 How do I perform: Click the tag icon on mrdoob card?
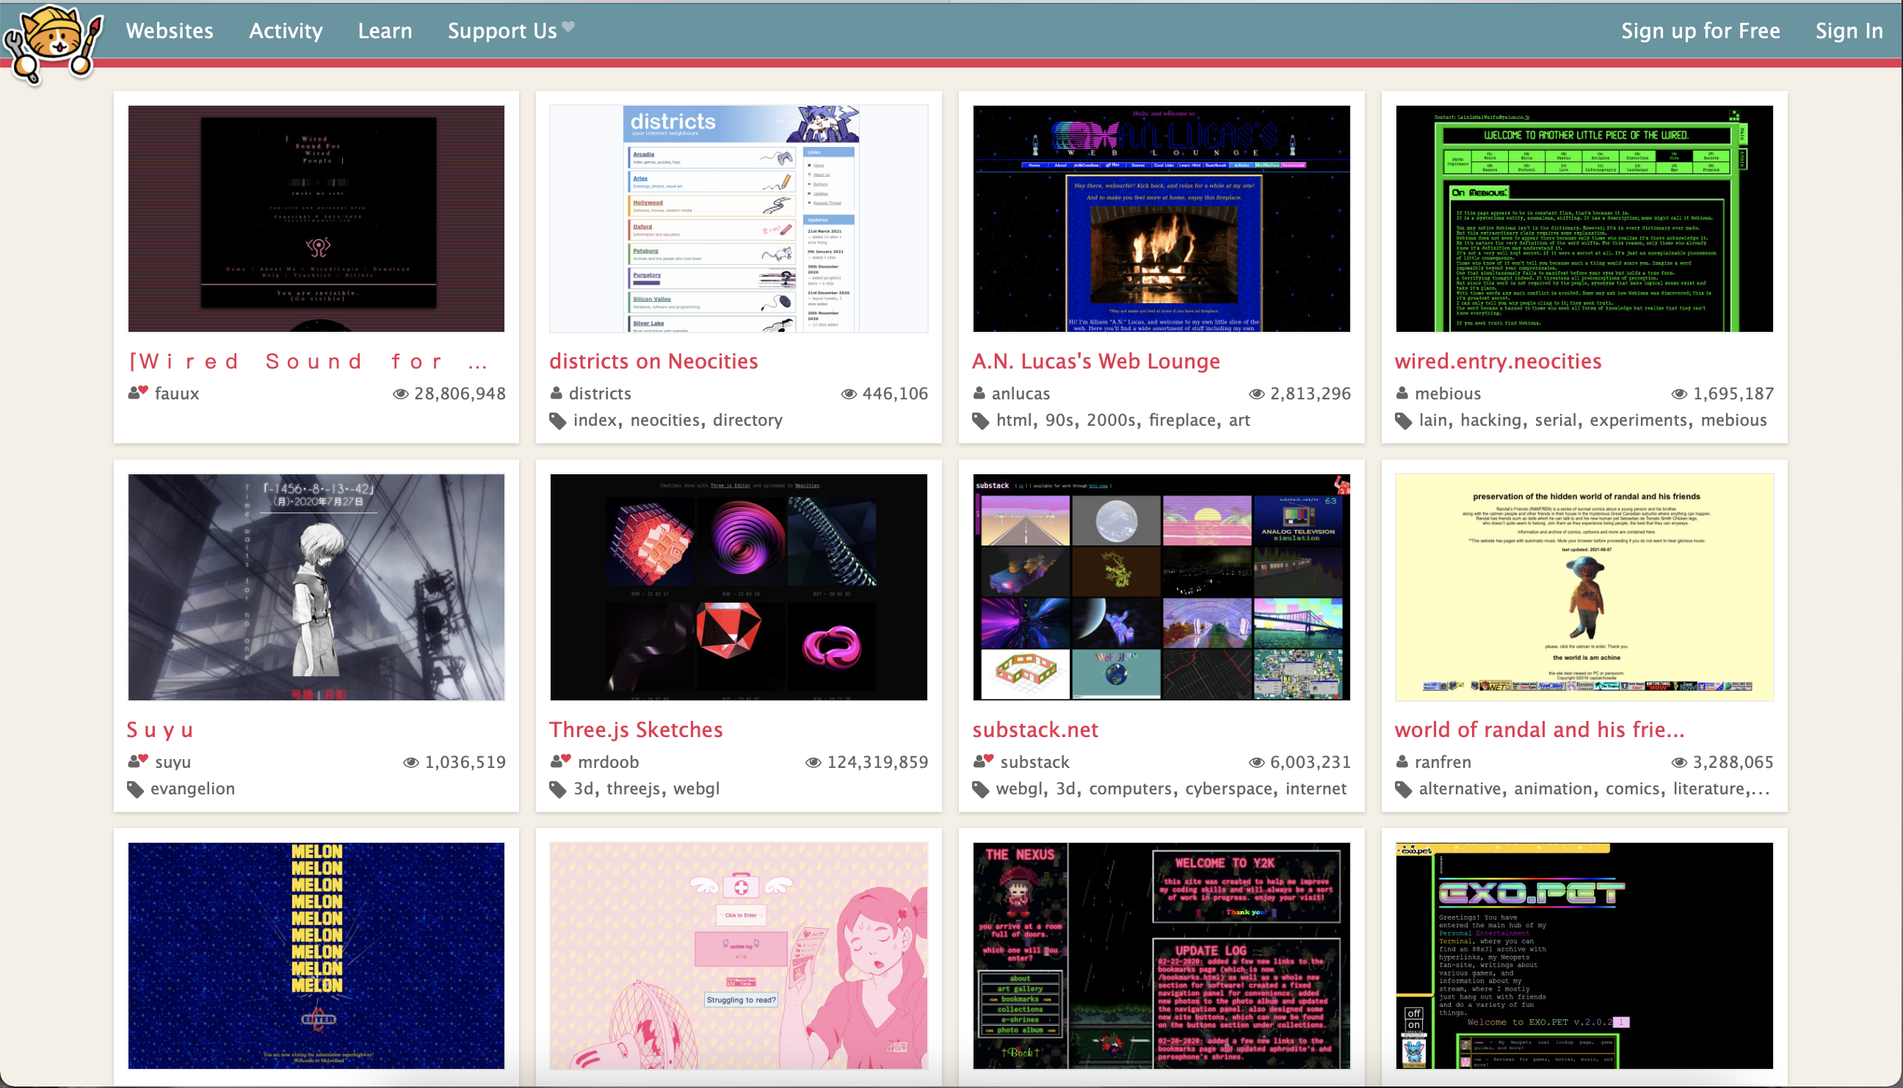tap(558, 789)
